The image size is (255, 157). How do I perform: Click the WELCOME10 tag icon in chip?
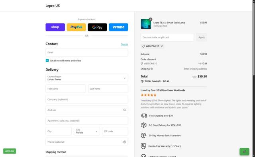[x=143, y=46]
